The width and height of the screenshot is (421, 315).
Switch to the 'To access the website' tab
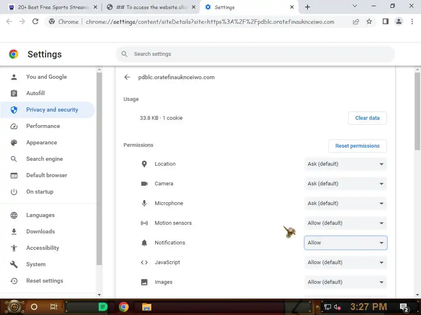click(150, 7)
